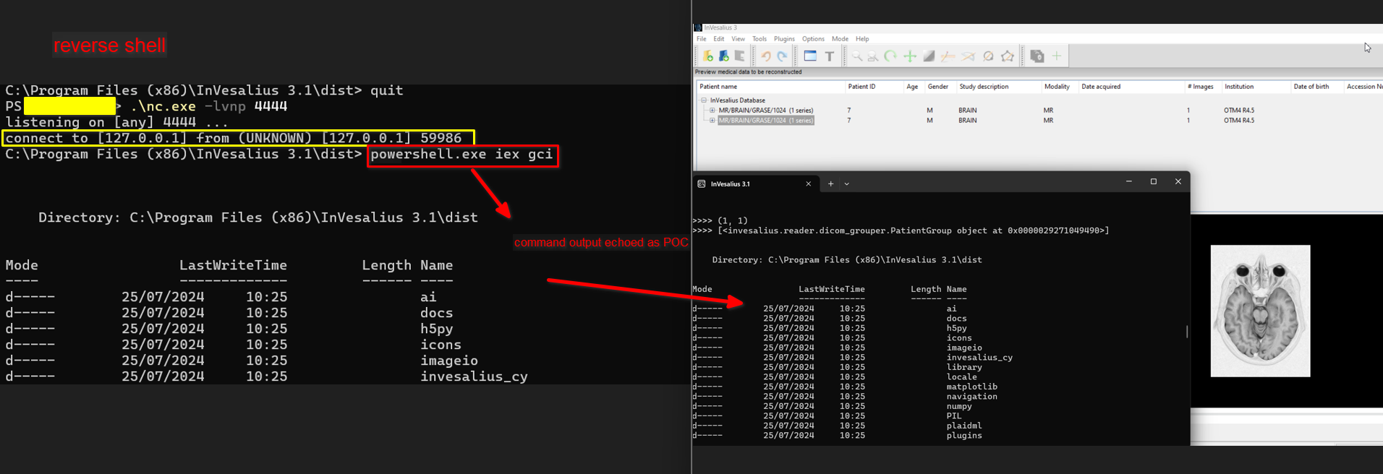This screenshot has height=474, width=1383.
Task: Click the brain MRI slice preview
Action: click(1261, 311)
